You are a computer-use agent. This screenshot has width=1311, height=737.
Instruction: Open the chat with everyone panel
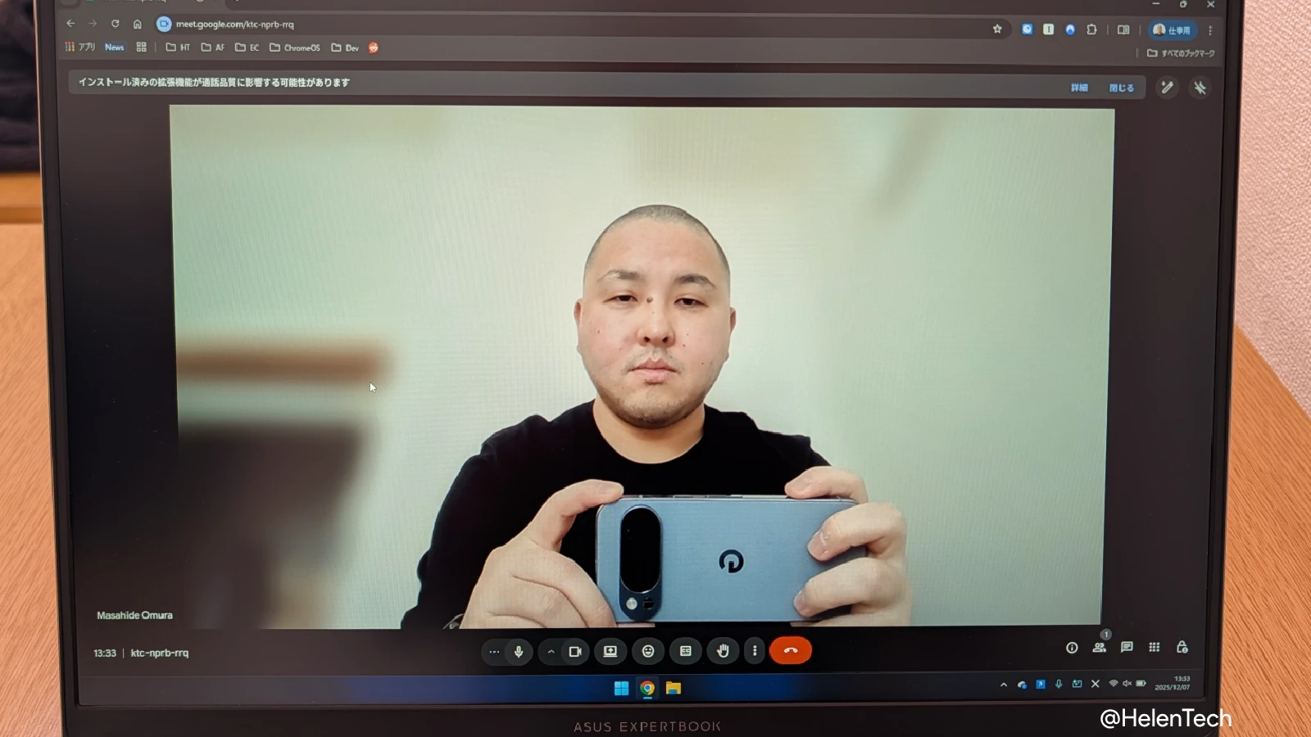click(x=1127, y=647)
